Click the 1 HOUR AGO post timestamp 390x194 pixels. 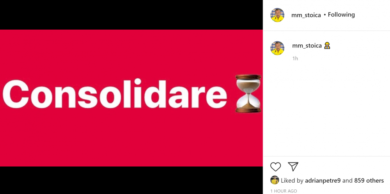pyautogui.click(x=284, y=191)
